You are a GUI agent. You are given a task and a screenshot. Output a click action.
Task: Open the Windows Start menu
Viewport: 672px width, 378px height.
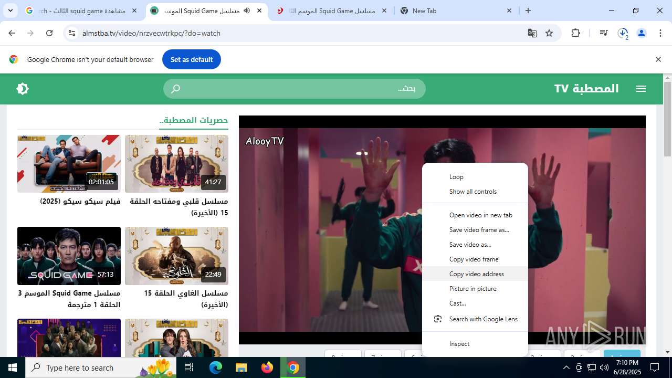click(13, 367)
